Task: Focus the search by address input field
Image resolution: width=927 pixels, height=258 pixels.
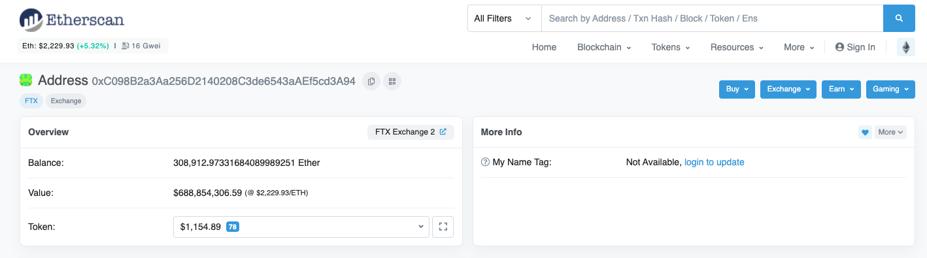Action: (712, 18)
